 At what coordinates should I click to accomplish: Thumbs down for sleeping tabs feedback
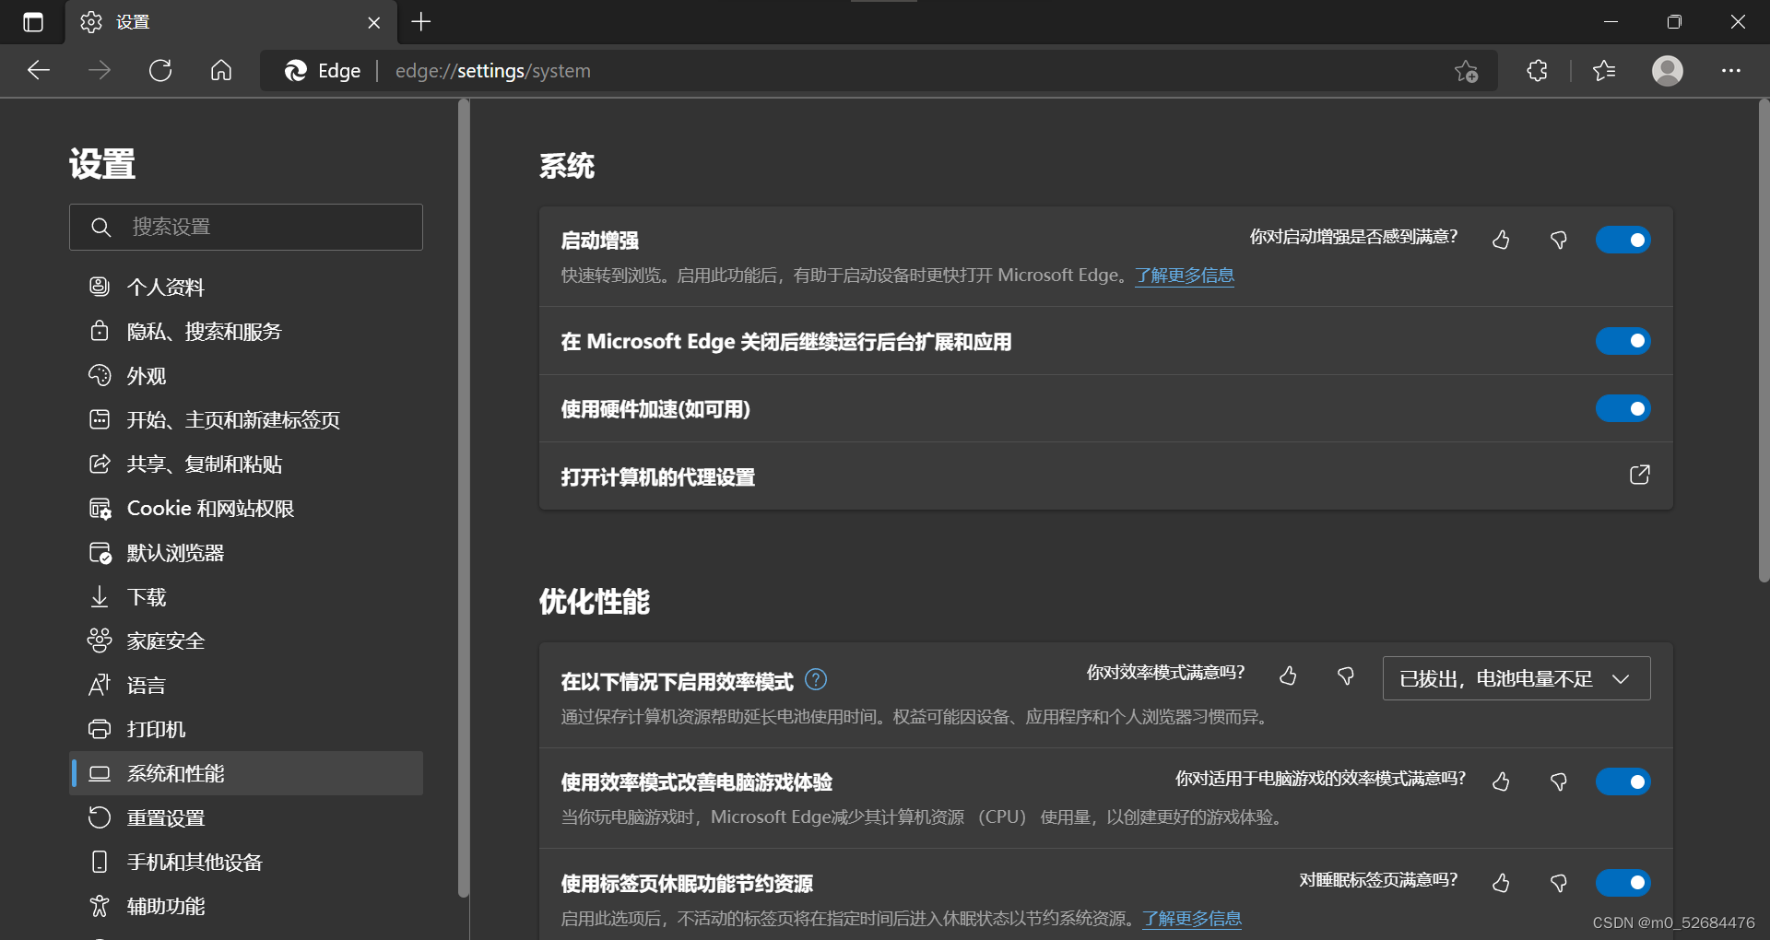pos(1559,883)
